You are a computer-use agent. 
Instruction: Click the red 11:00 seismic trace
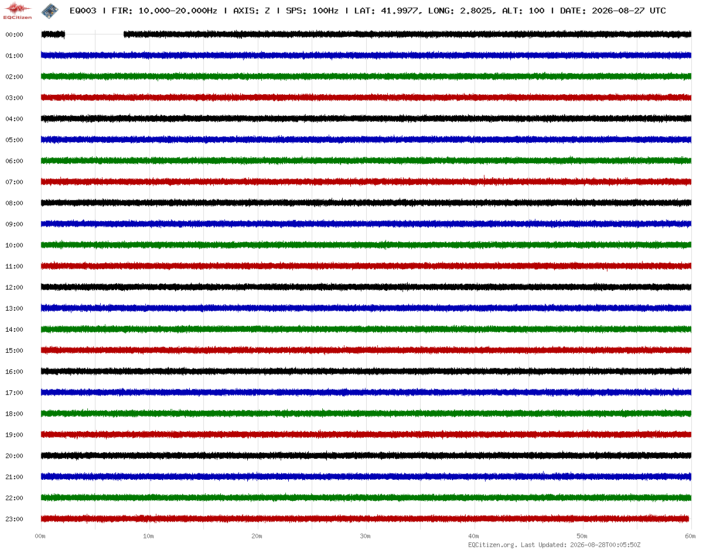(x=366, y=266)
